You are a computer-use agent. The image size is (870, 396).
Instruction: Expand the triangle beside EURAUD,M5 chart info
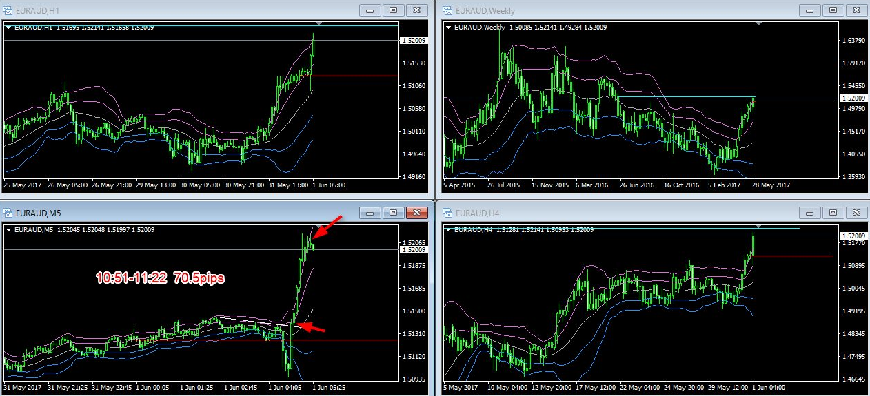[9, 229]
